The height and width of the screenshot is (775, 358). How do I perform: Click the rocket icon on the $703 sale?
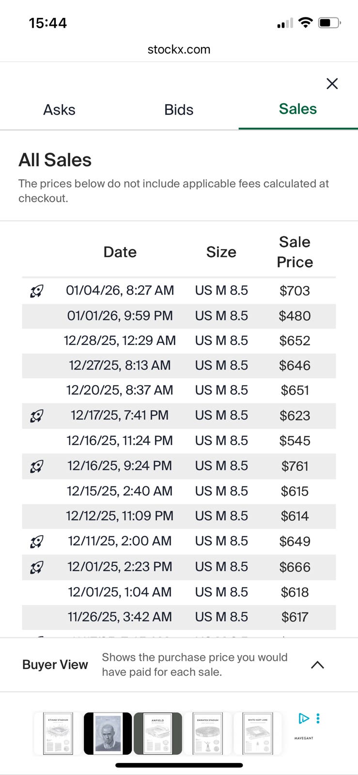pyautogui.click(x=37, y=291)
